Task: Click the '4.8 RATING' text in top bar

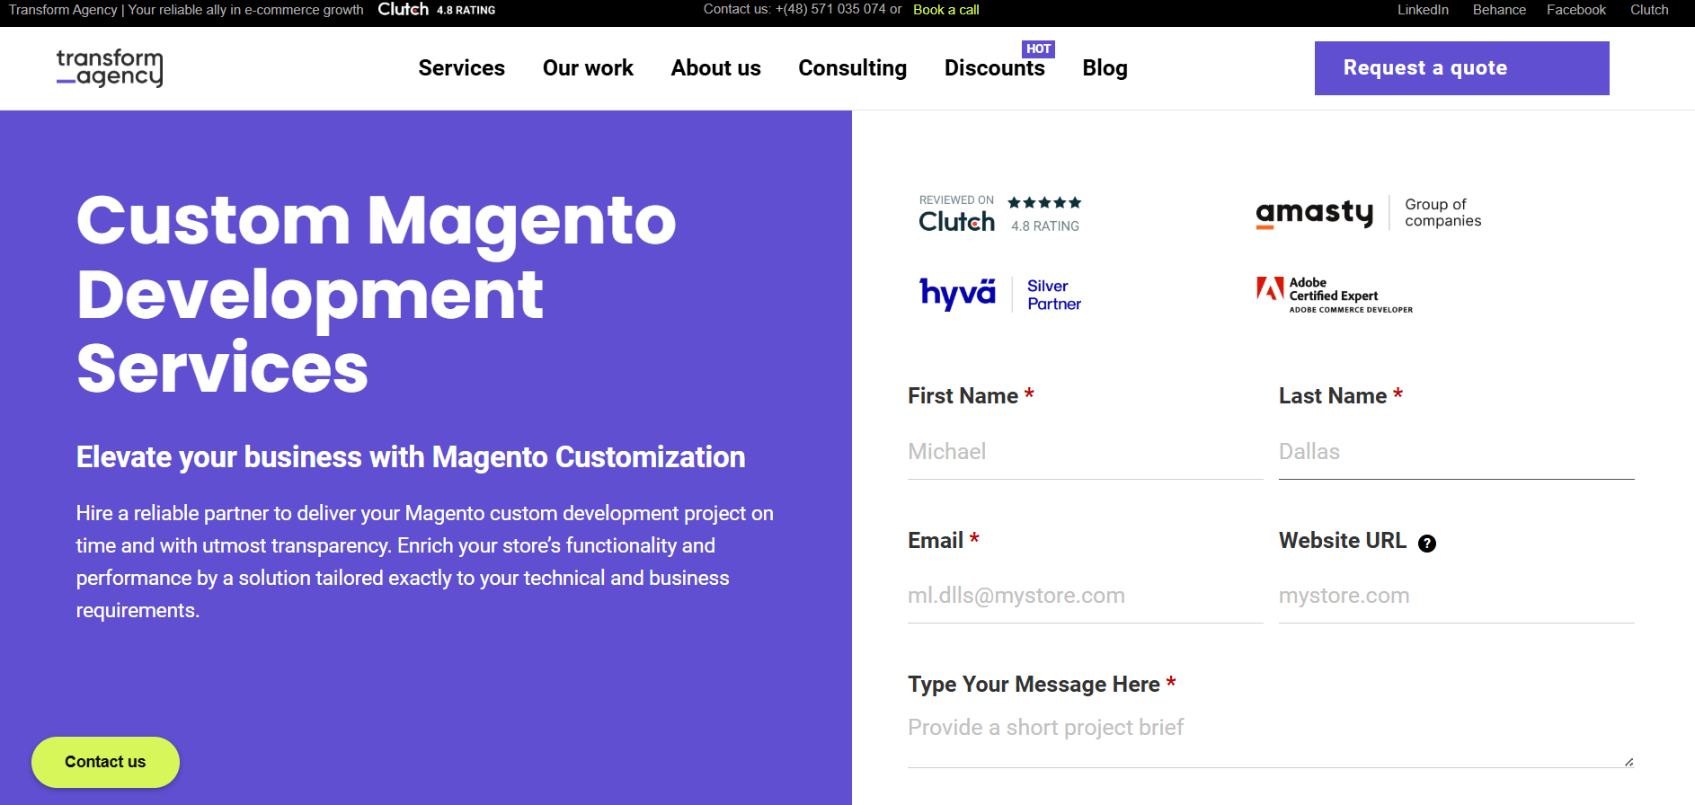Action: click(x=466, y=10)
